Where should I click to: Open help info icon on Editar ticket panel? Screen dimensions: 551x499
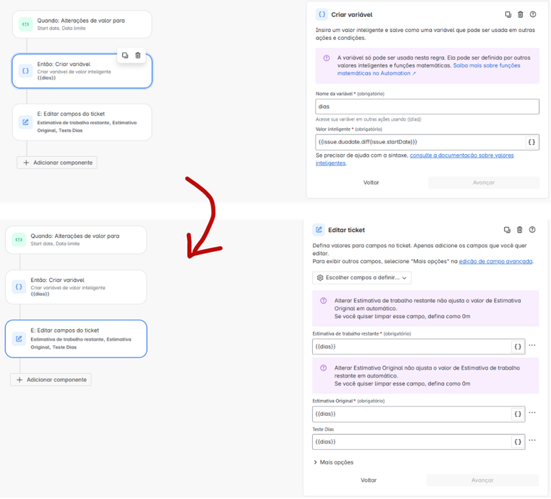coord(532,230)
